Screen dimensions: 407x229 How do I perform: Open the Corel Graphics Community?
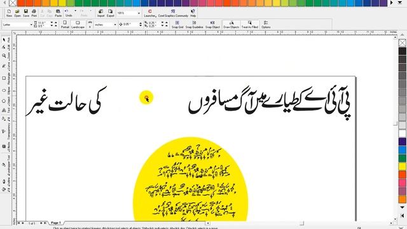point(173,13)
